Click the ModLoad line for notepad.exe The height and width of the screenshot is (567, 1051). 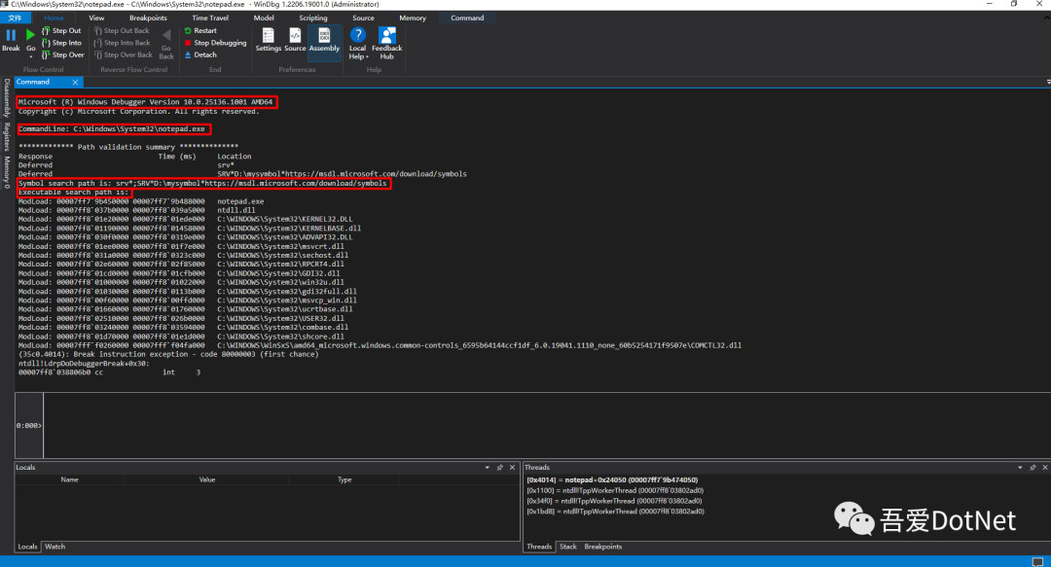pos(141,201)
